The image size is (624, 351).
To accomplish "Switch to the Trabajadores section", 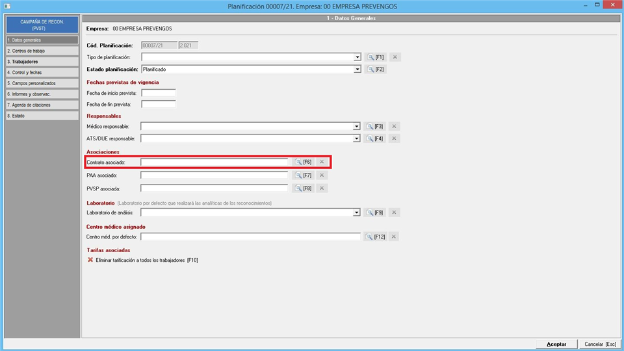I will 42,62.
